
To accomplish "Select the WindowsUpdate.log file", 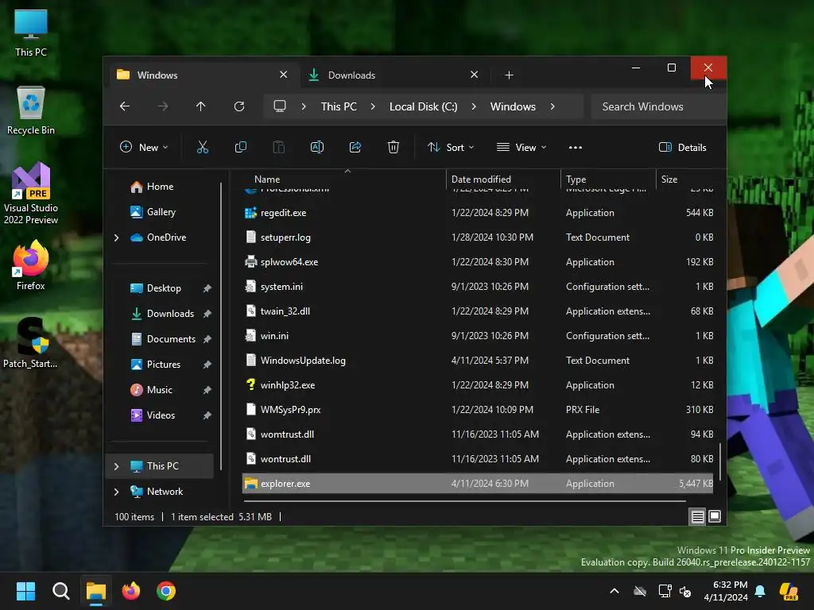I will coord(477,361).
